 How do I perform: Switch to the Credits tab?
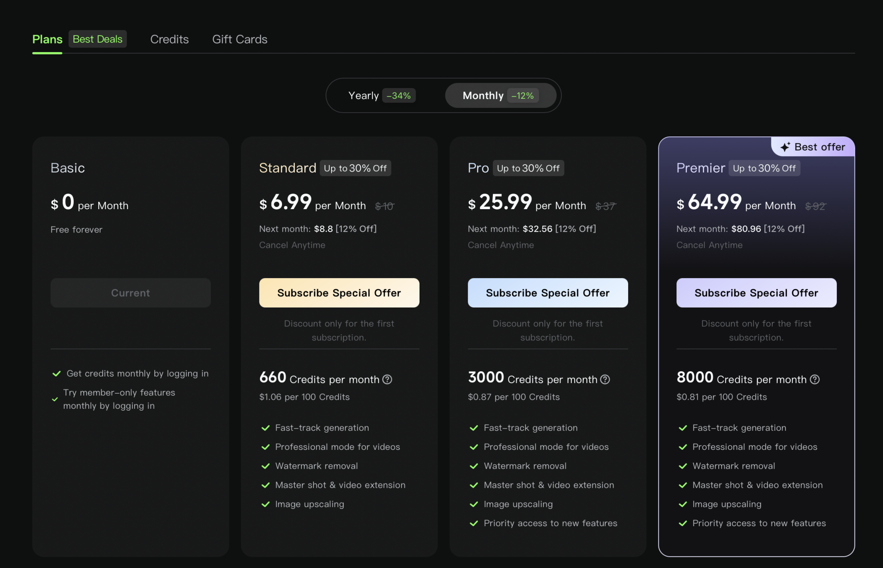(x=169, y=39)
